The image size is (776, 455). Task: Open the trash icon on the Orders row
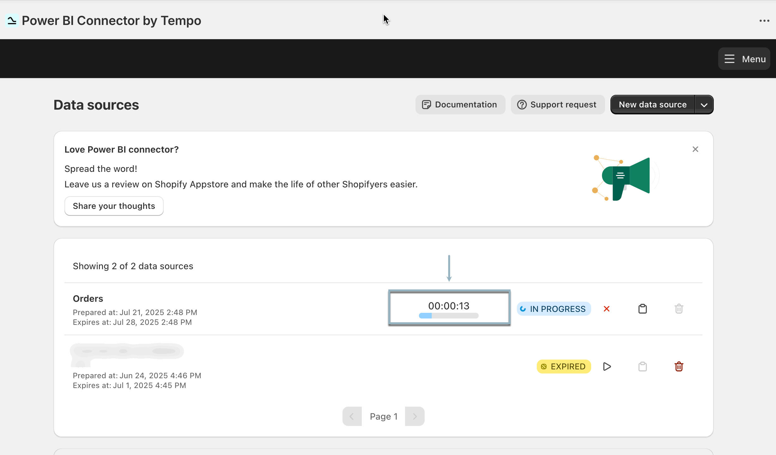[679, 309]
